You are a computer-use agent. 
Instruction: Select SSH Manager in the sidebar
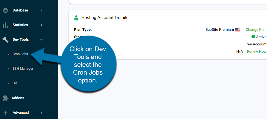pos(23,69)
